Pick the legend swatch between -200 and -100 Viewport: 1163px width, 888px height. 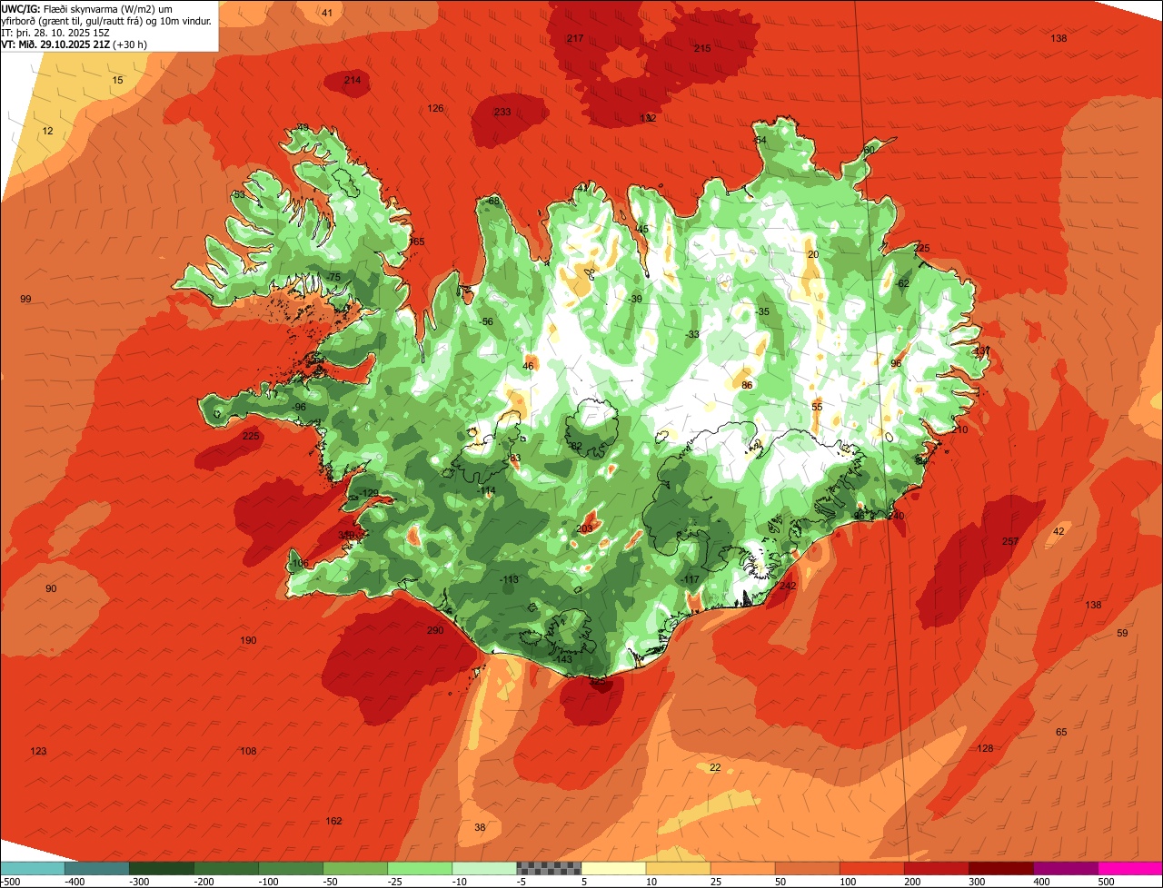coord(226,868)
